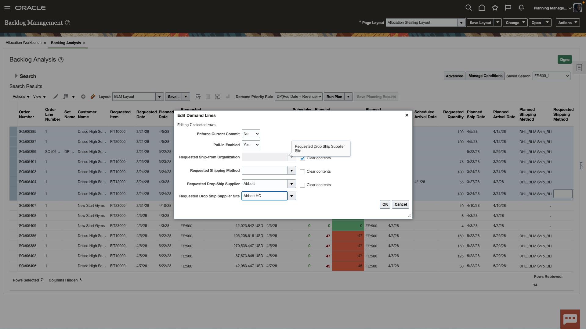Click the Favorites star icon

[x=495, y=8]
